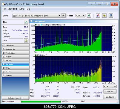Open the Extra tests panel

[16, 75]
